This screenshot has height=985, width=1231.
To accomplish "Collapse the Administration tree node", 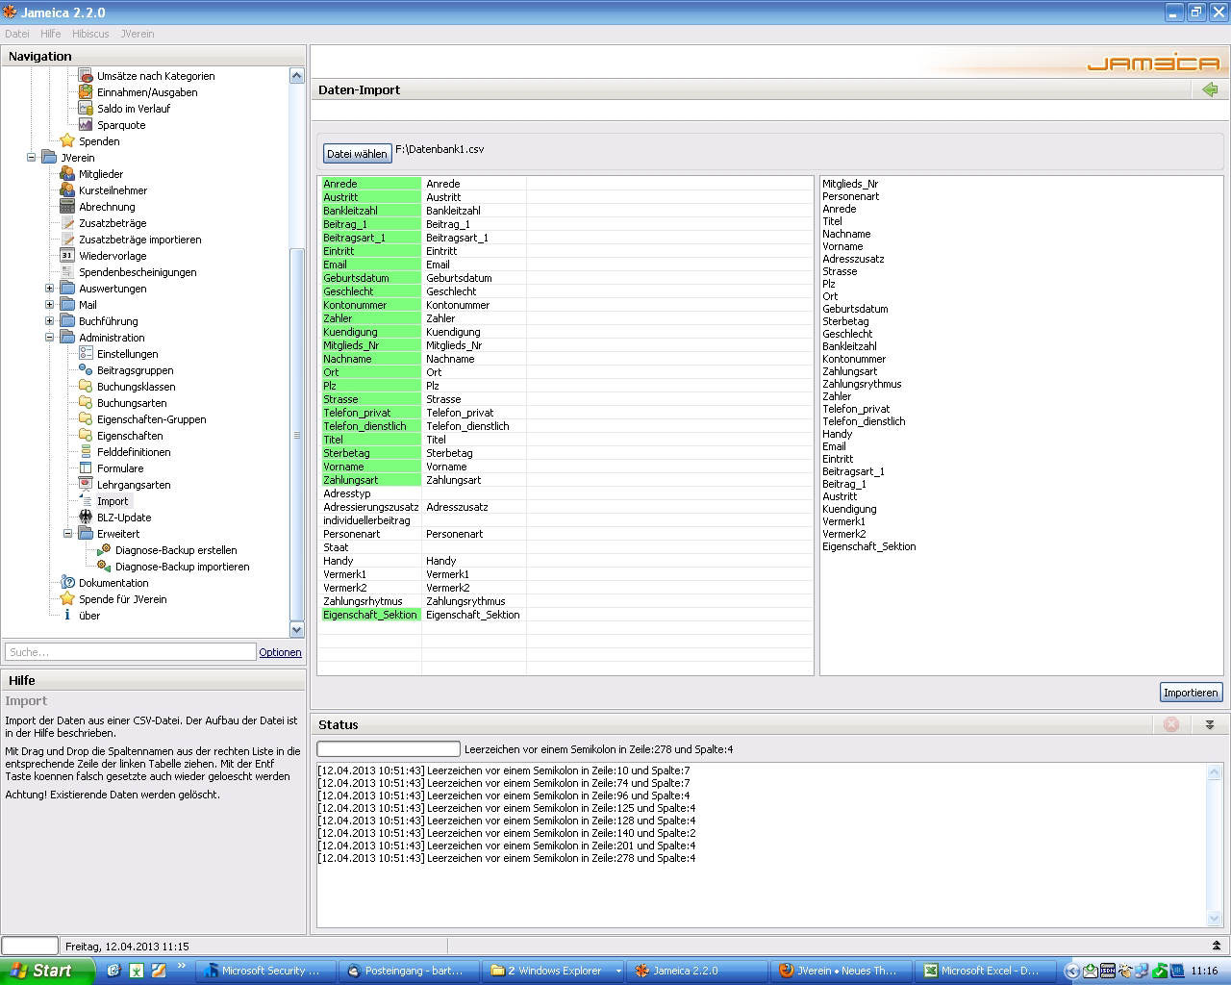I will 49,338.
